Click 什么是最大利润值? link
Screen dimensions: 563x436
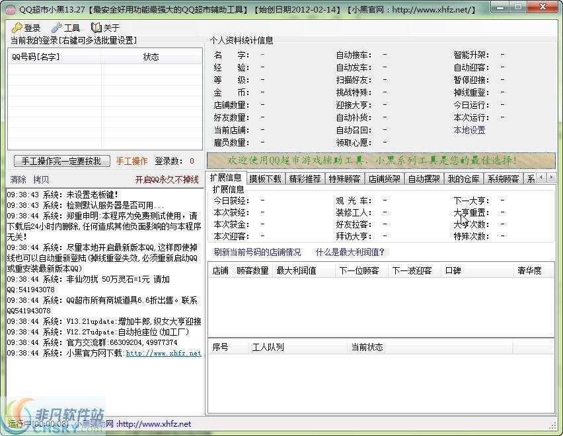pos(350,252)
